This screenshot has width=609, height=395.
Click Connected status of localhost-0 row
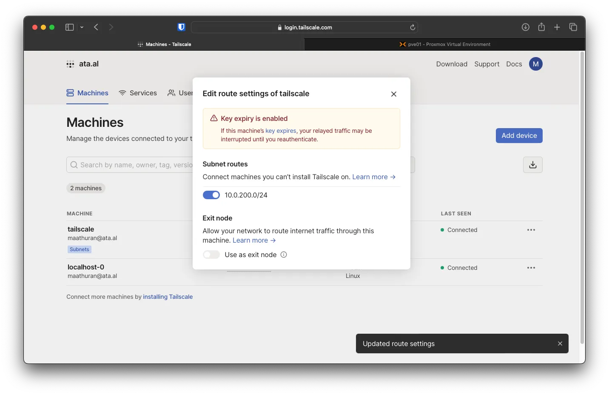pyautogui.click(x=459, y=268)
